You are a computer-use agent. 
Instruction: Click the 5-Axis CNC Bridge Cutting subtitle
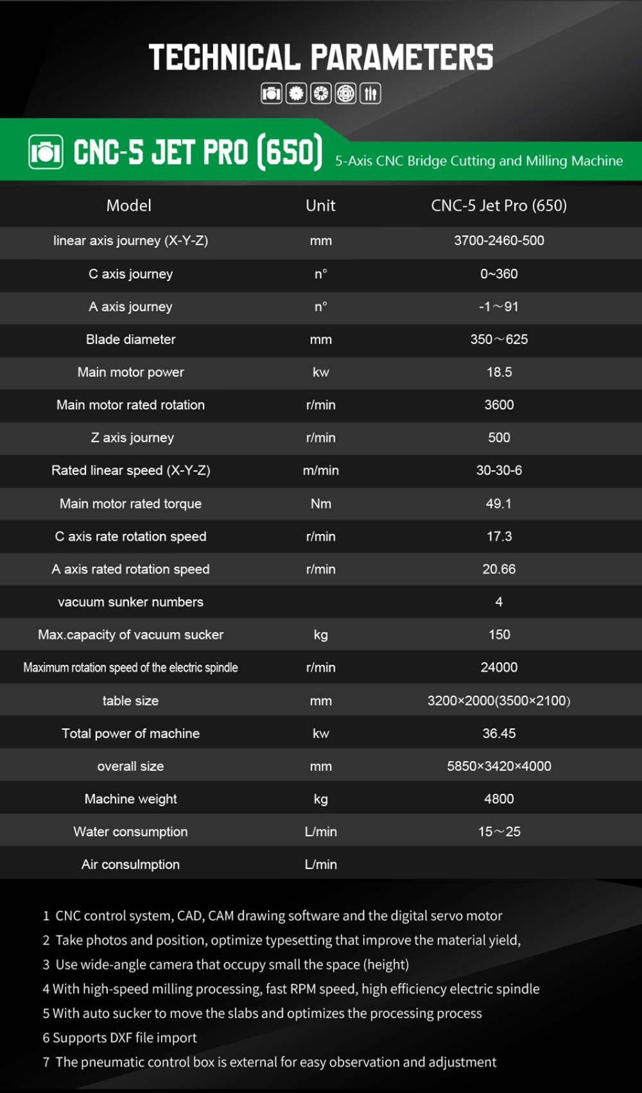479,160
